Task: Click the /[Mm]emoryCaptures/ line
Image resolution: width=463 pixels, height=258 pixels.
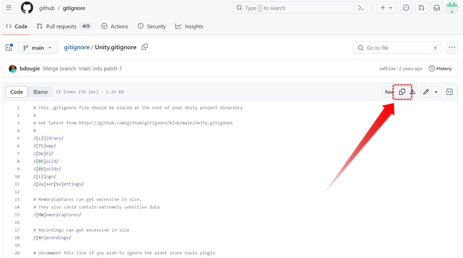Action: (57, 215)
